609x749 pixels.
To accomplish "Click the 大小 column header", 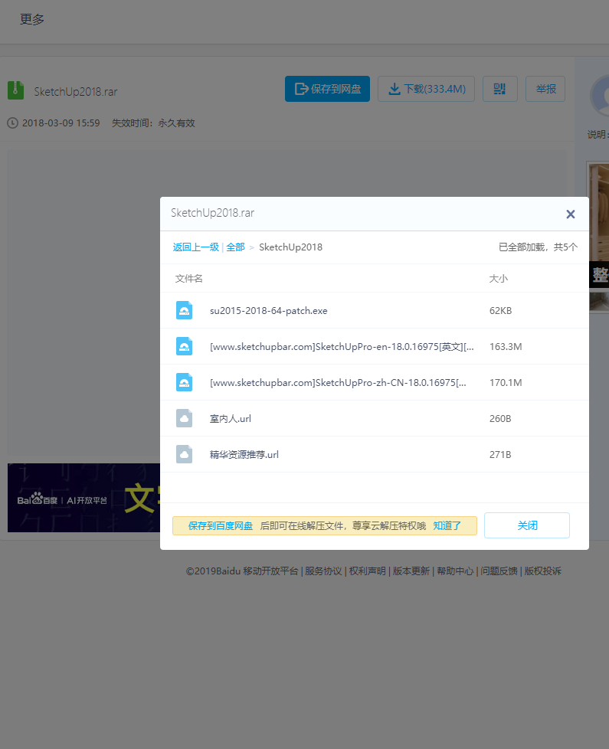I will click(498, 279).
